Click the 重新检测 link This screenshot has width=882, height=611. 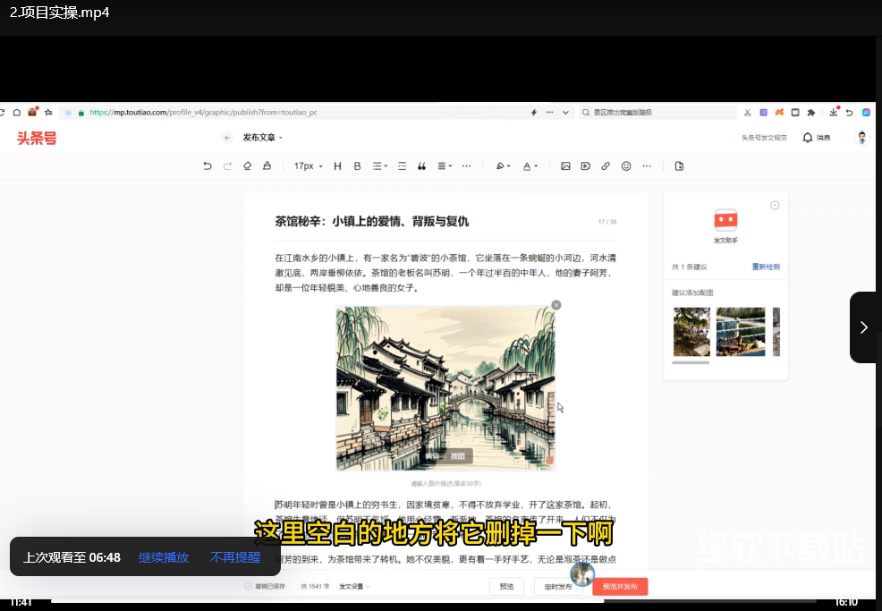coord(765,267)
